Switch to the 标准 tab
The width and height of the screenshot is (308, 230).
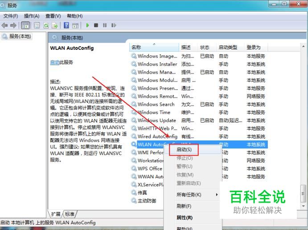(70, 214)
